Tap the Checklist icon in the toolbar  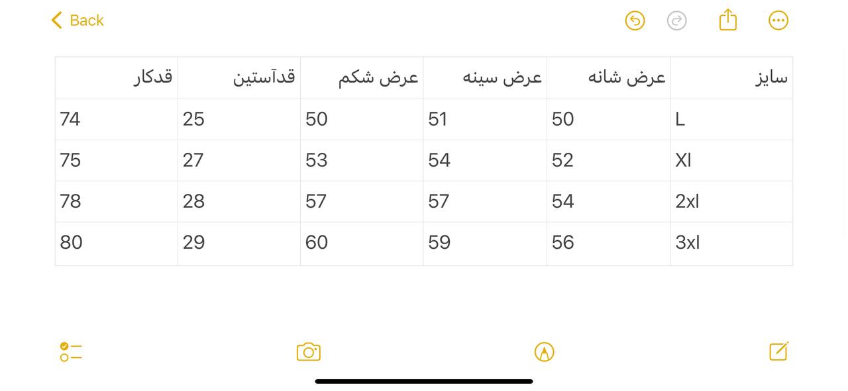click(71, 351)
